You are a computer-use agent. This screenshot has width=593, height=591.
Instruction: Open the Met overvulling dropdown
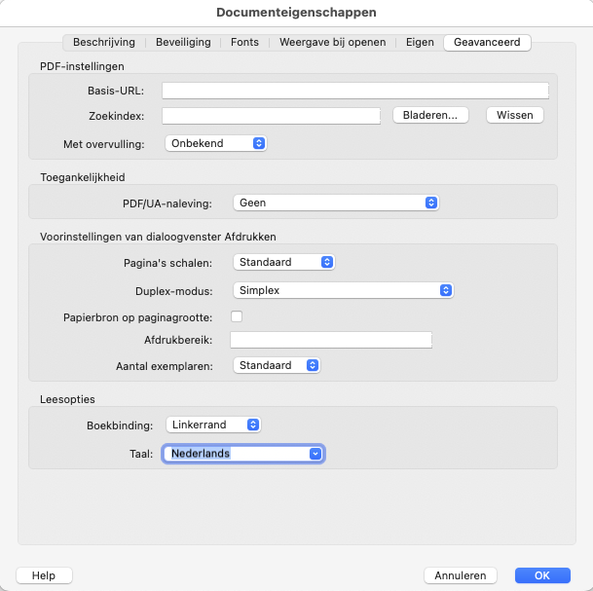pos(216,143)
